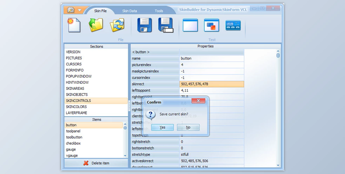This screenshot has height=174, width=345.
Task: Select the CURSORS section
Action: point(96,64)
